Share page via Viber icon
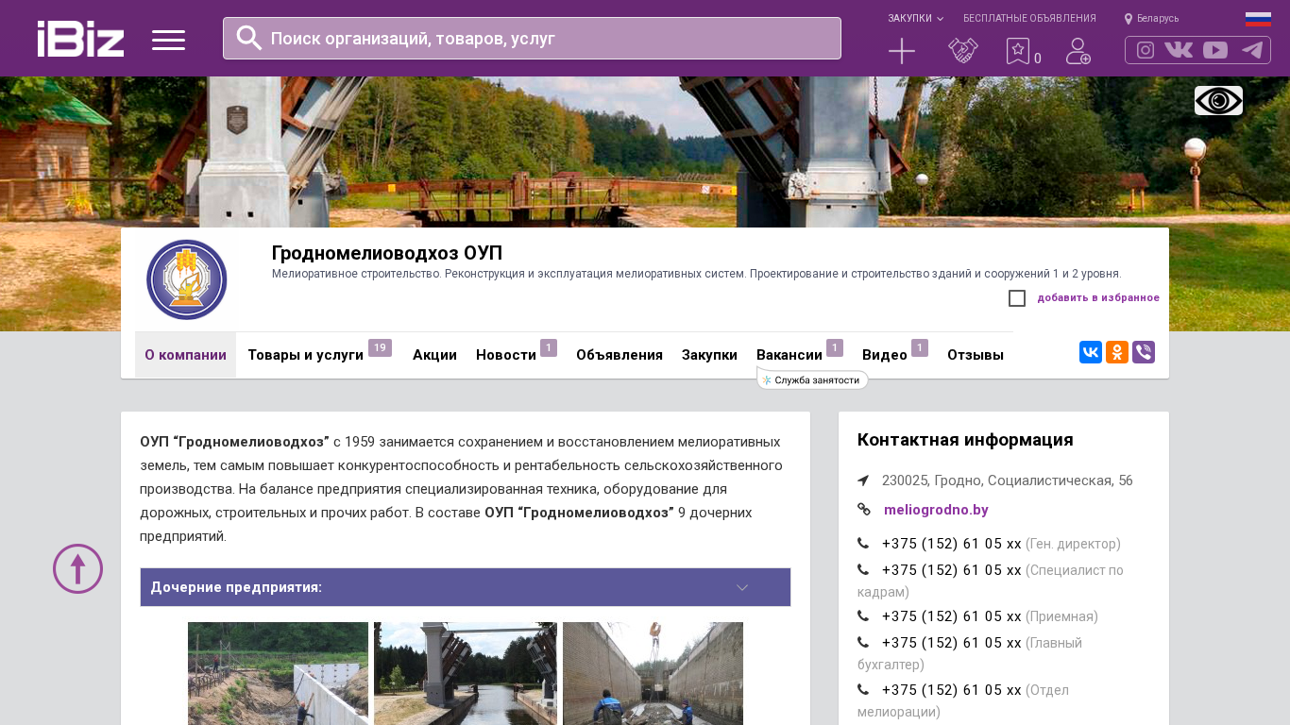The height and width of the screenshot is (725, 1290). (1144, 352)
